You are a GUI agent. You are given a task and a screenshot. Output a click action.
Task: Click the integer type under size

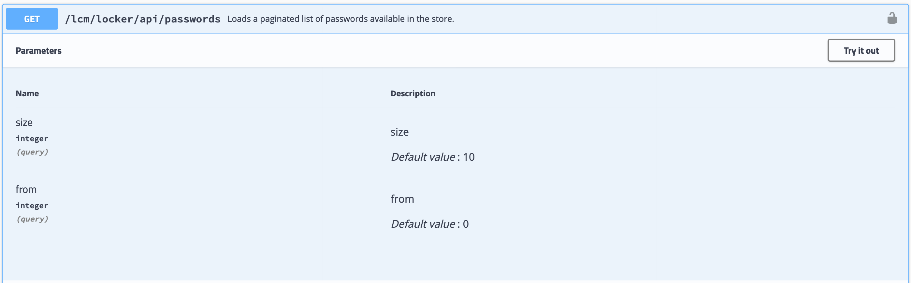click(32, 139)
